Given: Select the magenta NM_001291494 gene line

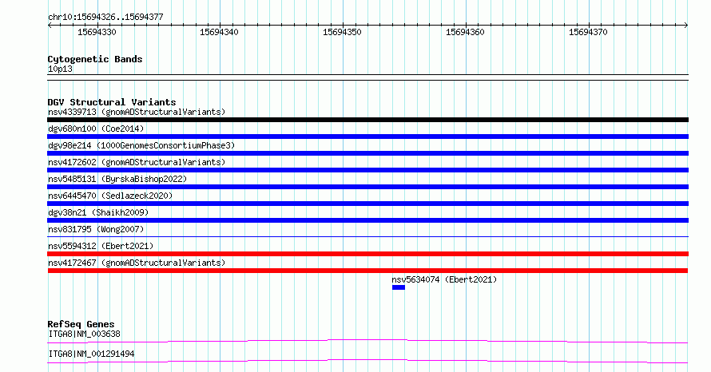Looking at the screenshot, I should [x=367, y=361].
